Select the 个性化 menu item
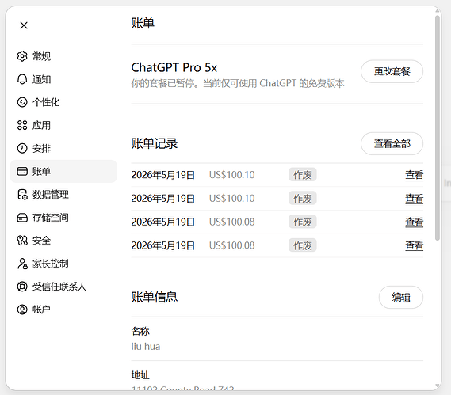451x395 pixels. 63,102
